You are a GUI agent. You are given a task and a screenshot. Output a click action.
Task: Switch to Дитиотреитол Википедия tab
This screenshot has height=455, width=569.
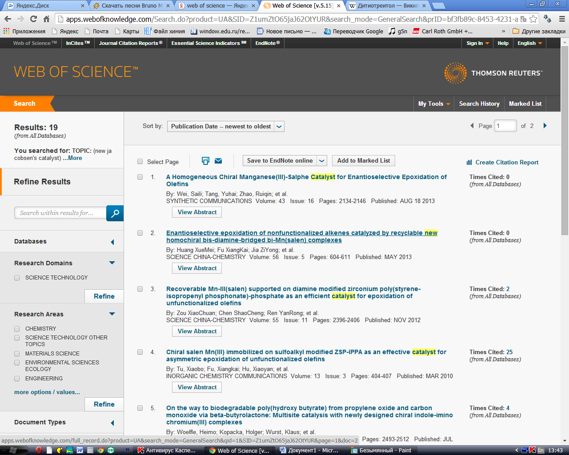[x=388, y=6]
